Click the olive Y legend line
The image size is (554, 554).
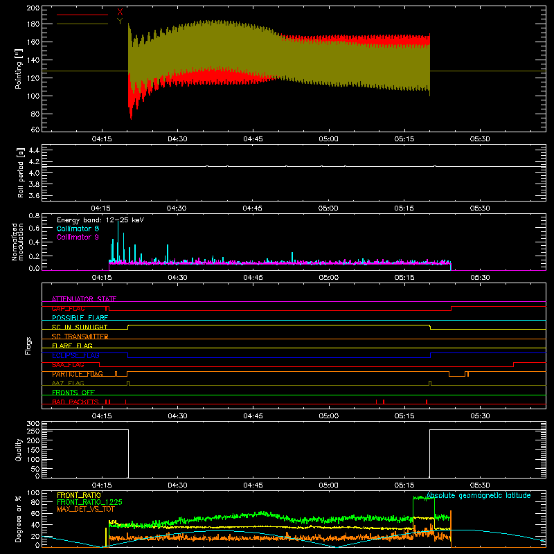click(82, 24)
